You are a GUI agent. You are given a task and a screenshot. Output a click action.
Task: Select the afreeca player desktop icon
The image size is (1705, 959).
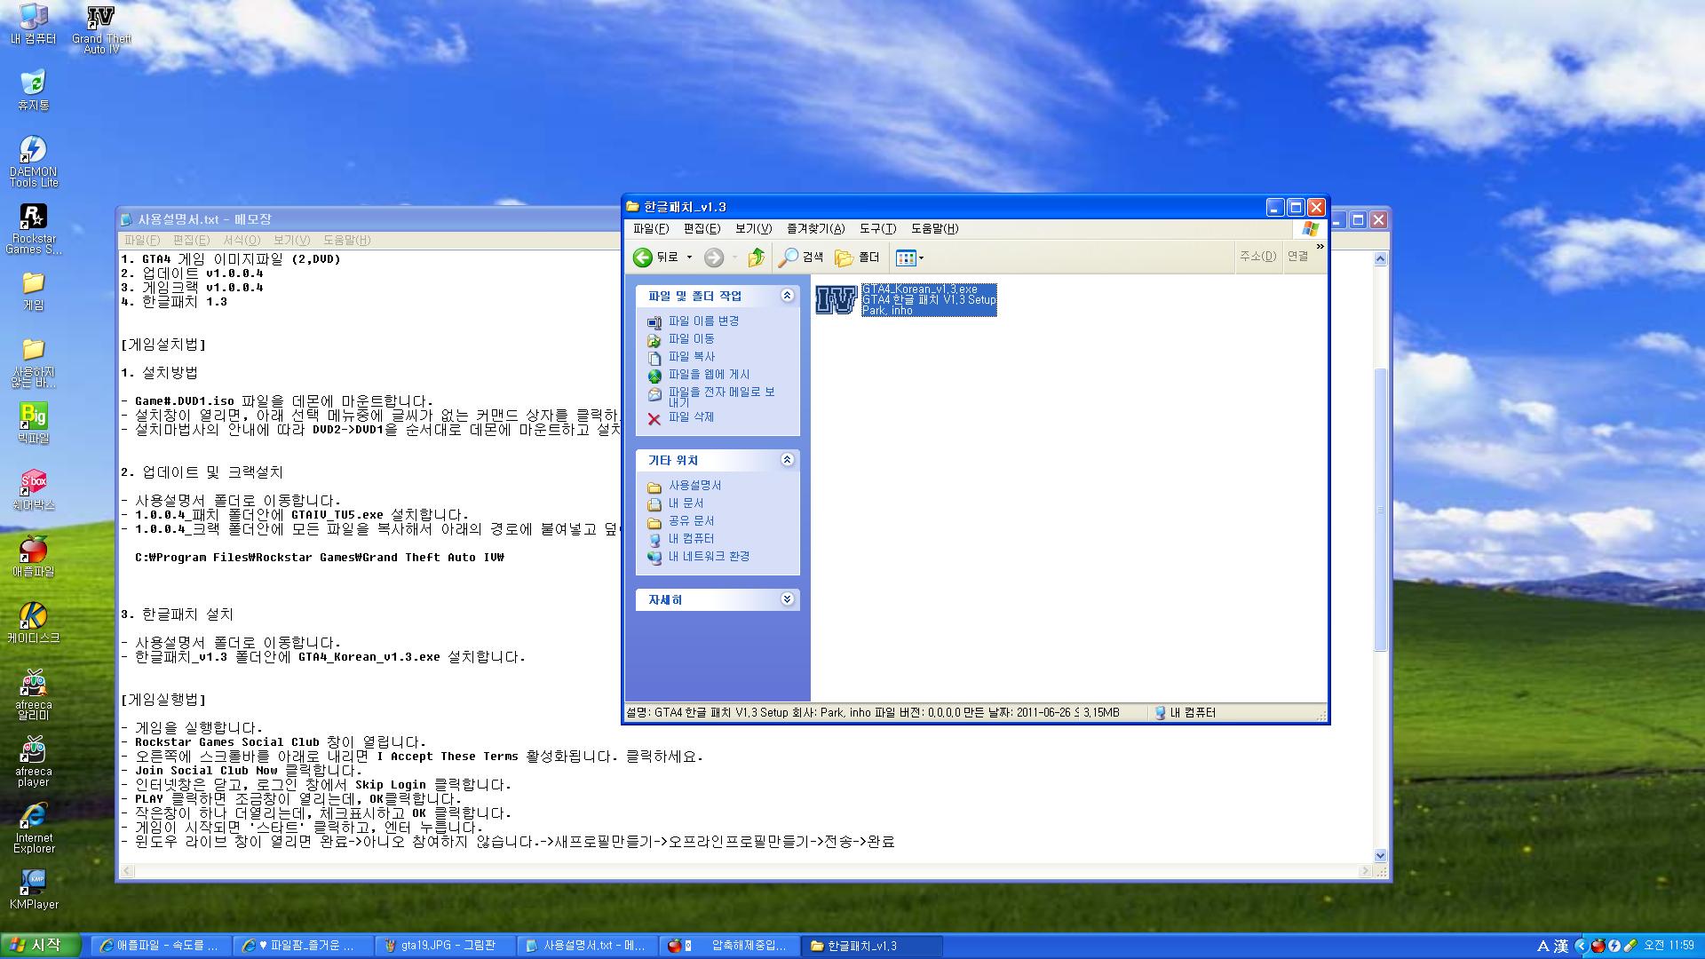click(x=33, y=761)
